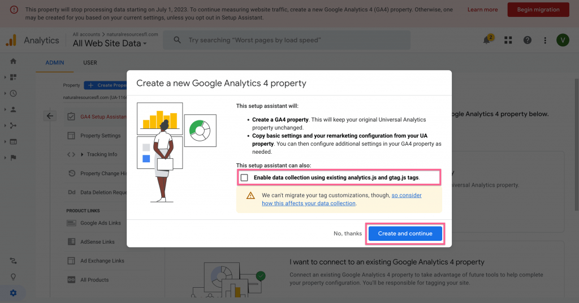Image resolution: width=579 pixels, height=303 pixels.
Task: Open Realtime clock icon in sidebar
Action: pos(14,93)
